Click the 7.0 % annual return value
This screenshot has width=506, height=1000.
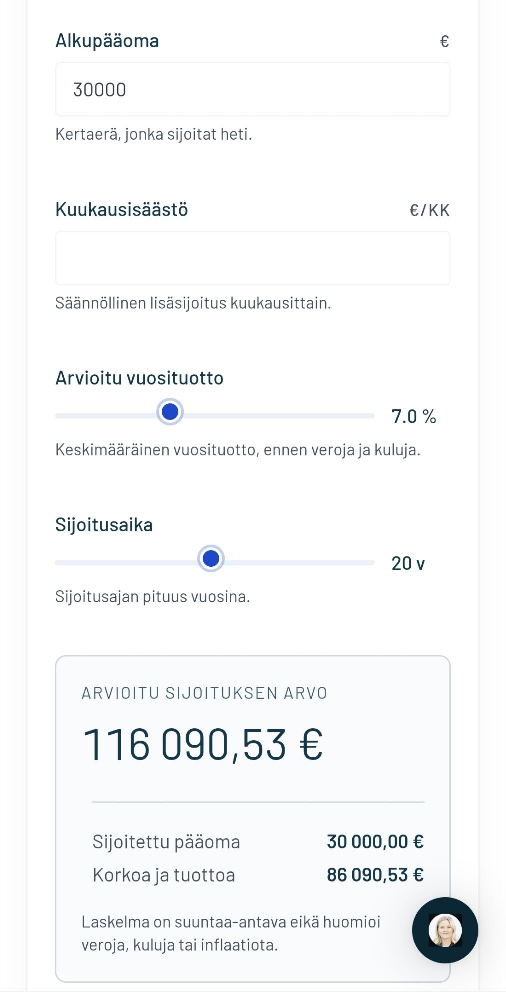click(x=414, y=416)
